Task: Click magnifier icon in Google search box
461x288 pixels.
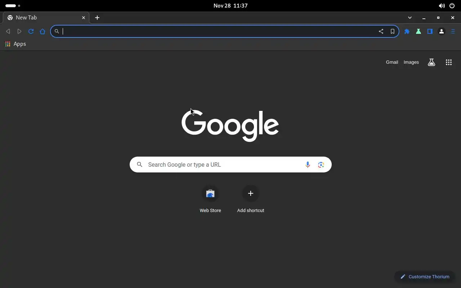Action: click(140, 165)
